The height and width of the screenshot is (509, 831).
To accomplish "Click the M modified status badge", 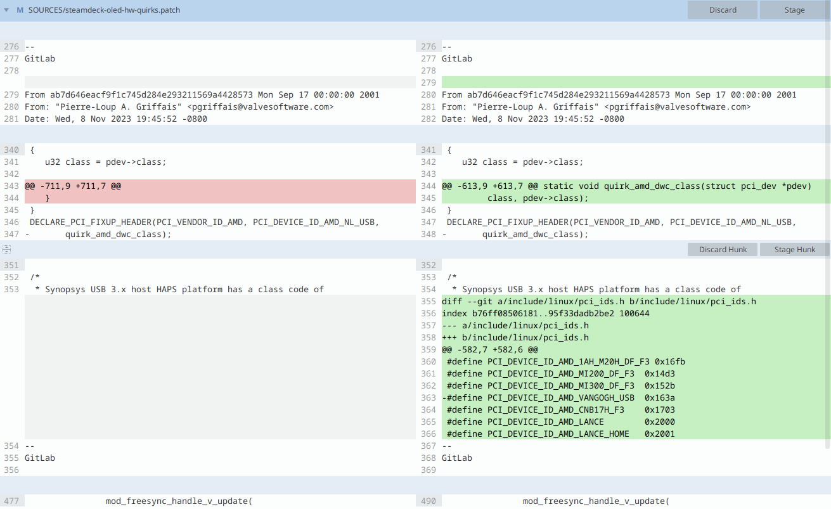I will point(20,10).
